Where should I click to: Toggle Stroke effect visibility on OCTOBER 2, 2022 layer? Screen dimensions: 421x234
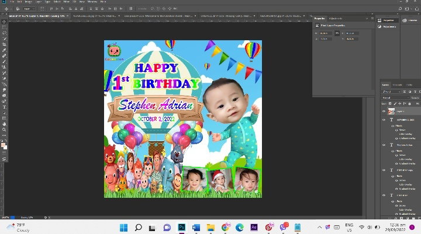(x=396, y=130)
